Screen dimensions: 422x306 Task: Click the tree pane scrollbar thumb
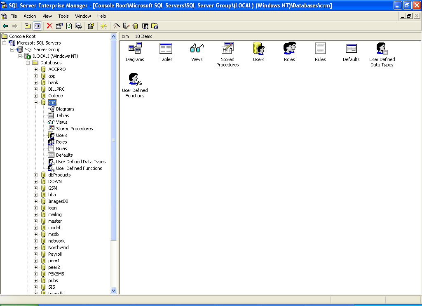click(114, 140)
